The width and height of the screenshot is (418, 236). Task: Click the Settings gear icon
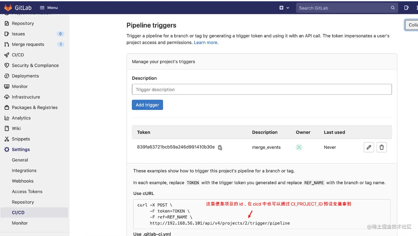click(x=7, y=149)
